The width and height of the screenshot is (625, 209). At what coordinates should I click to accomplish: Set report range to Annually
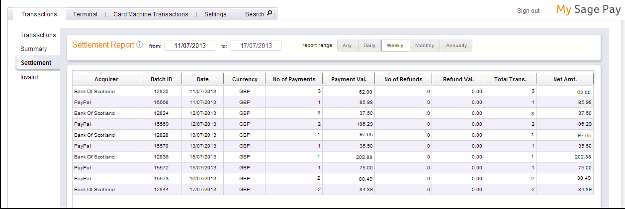456,46
